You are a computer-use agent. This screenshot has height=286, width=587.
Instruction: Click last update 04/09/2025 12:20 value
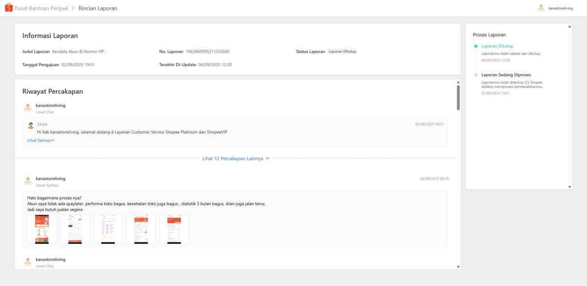tap(215, 65)
